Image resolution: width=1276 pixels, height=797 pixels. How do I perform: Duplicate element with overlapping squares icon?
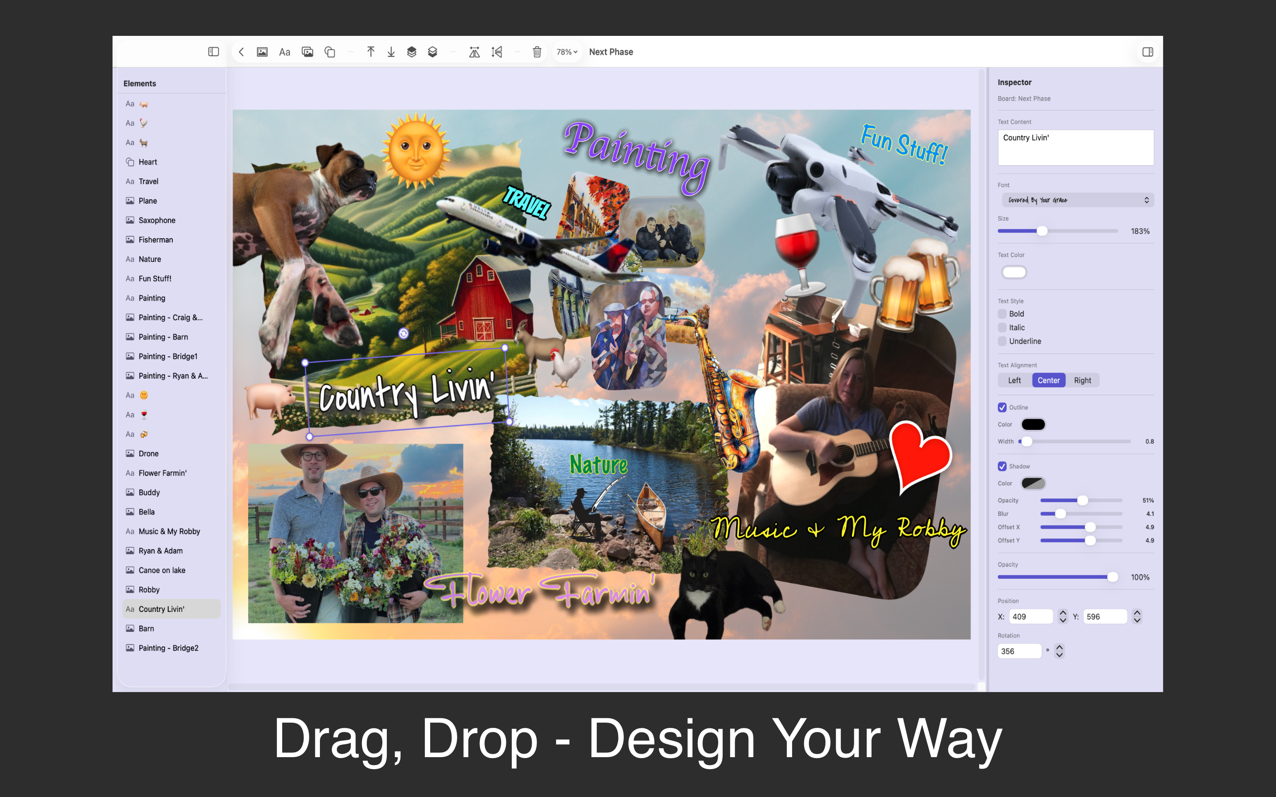pos(330,52)
